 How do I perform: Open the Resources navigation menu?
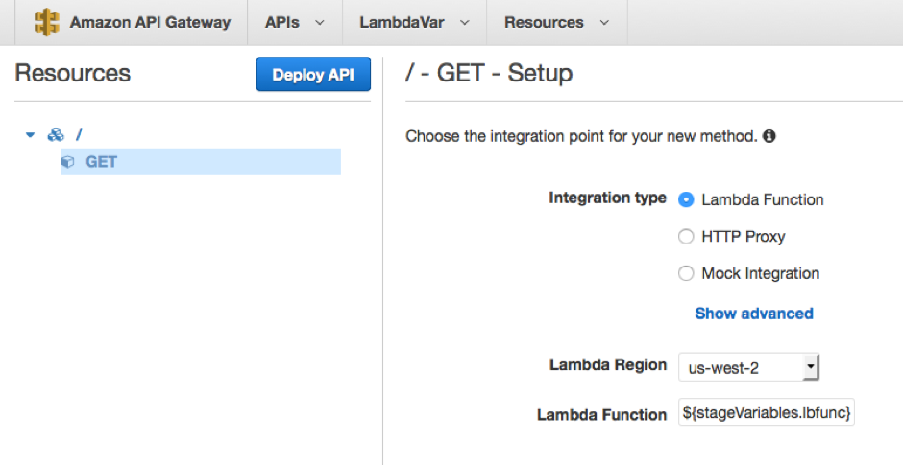556,22
